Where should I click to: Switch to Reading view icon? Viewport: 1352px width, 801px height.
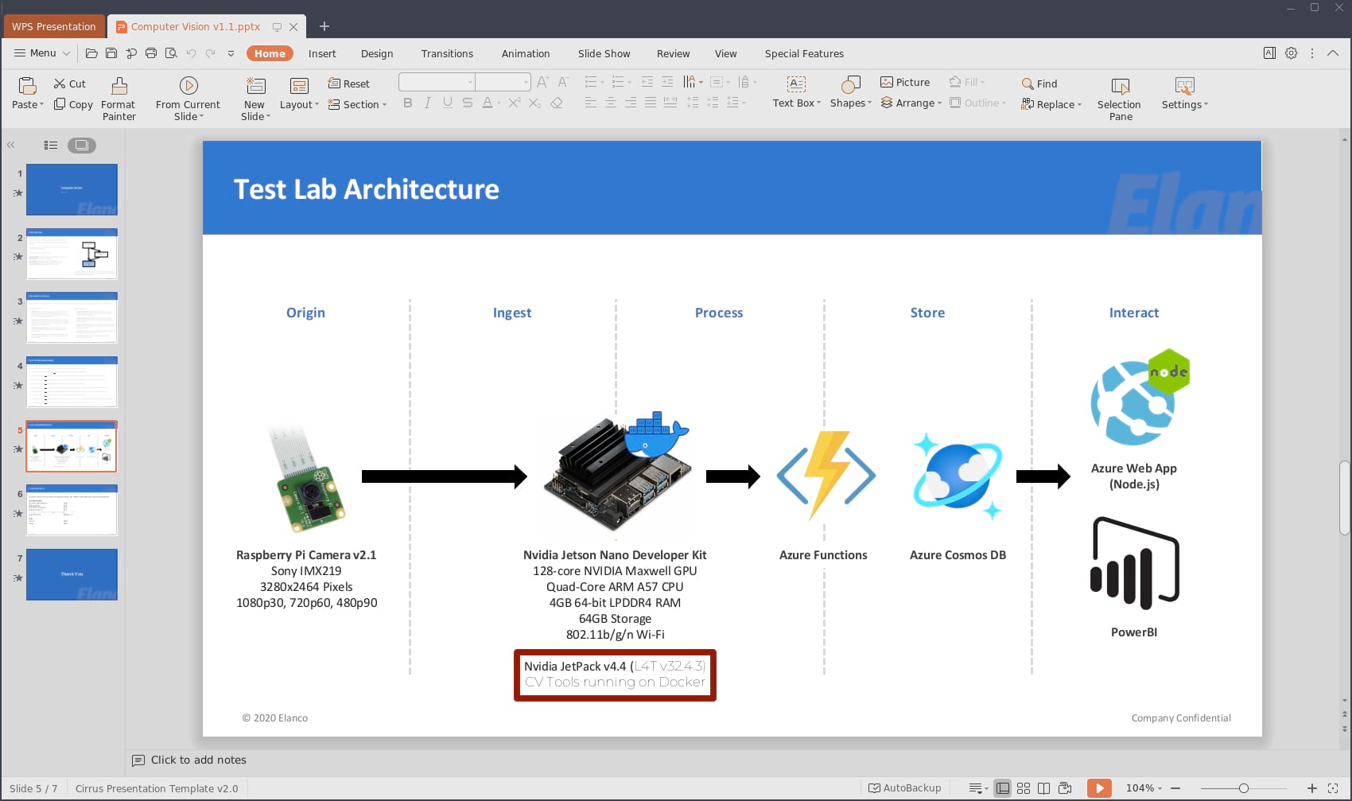pos(1043,788)
